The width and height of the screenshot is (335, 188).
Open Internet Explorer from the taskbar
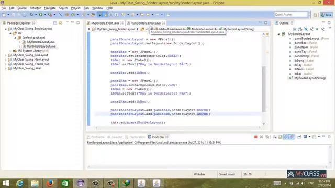point(20,183)
